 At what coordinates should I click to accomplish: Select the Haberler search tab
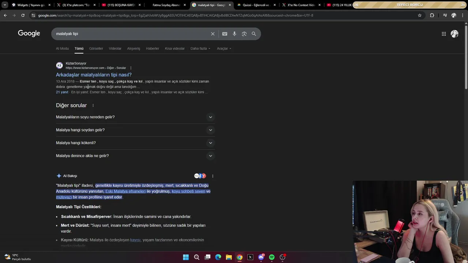click(152, 49)
